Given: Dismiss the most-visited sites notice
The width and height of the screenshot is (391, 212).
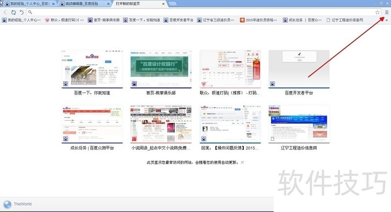Looking at the screenshot, I should 242,162.
